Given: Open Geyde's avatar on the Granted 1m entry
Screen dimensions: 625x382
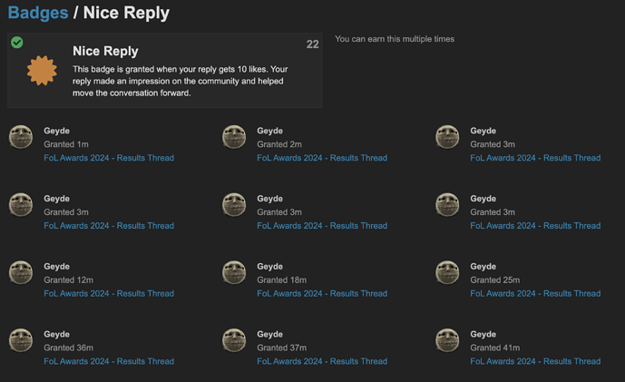Looking at the screenshot, I should pos(21,137).
